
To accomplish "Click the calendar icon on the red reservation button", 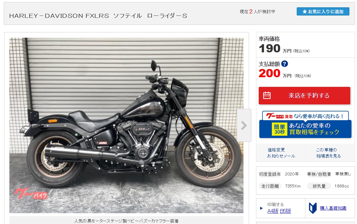I will 267,95.
